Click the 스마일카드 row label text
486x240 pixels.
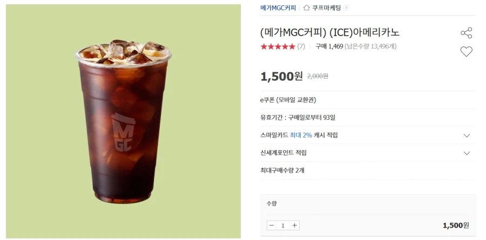click(x=274, y=135)
